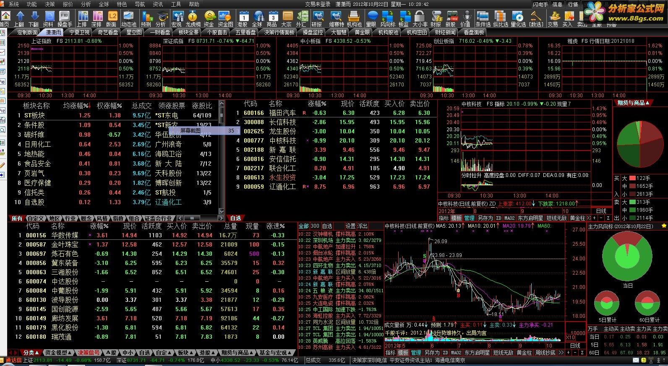The image size is (668, 366).
Task: Open the 系统 menu
Action: click(x=14, y=4)
